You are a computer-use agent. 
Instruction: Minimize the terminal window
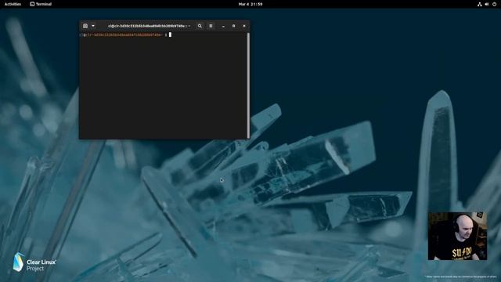point(223,26)
